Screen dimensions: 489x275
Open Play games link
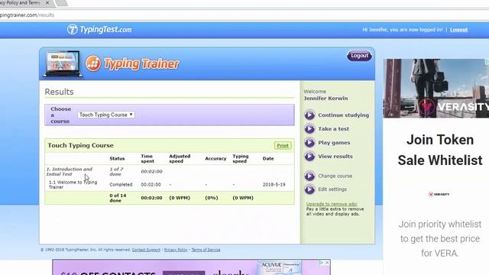click(x=334, y=143)
